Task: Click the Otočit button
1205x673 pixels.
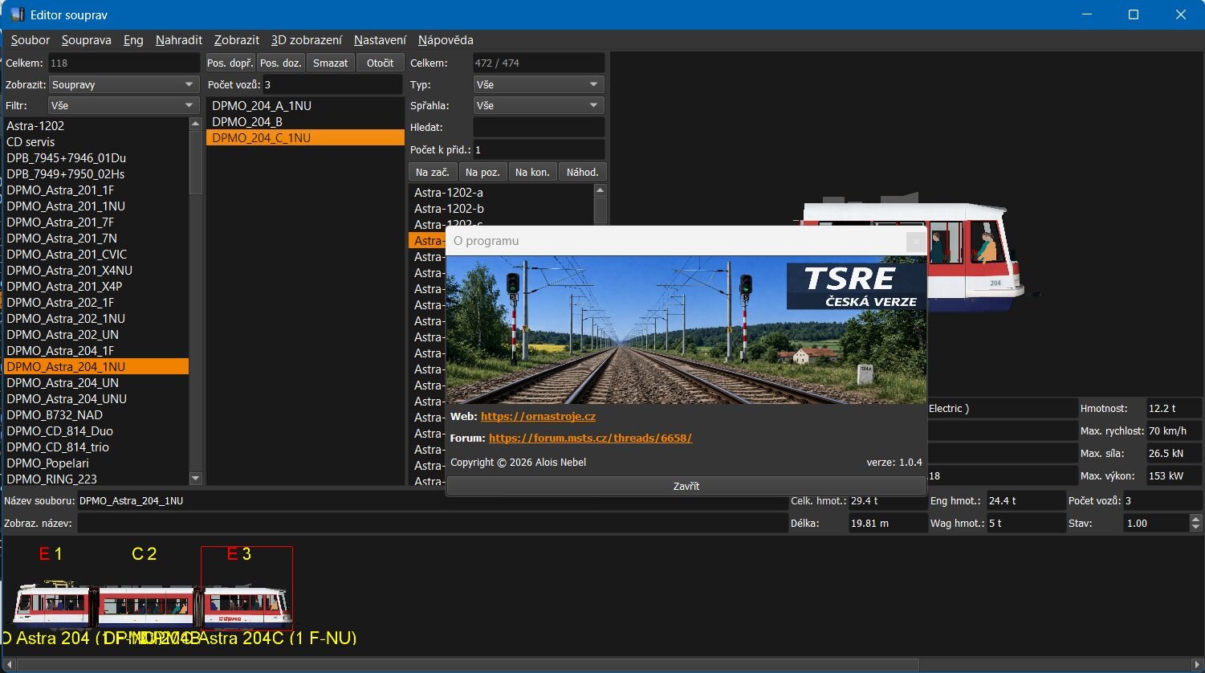Action: click(x=380, y=63)
